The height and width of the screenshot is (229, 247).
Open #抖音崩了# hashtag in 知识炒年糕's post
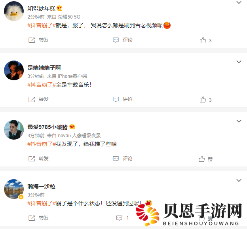pyautogui.click(x=42, y=25)
